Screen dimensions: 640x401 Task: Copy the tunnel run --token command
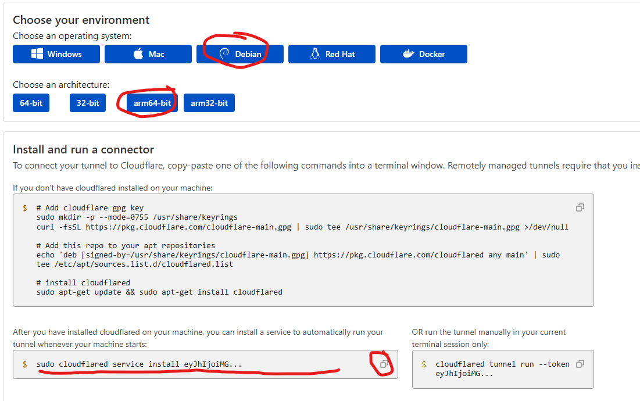click(580, 364)
